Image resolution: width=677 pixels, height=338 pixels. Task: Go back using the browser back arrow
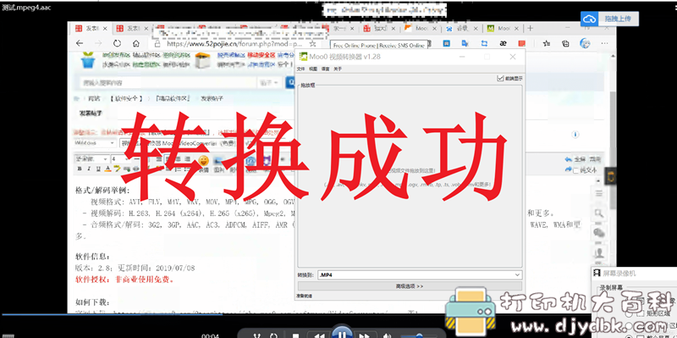click(x=80, y=44)
